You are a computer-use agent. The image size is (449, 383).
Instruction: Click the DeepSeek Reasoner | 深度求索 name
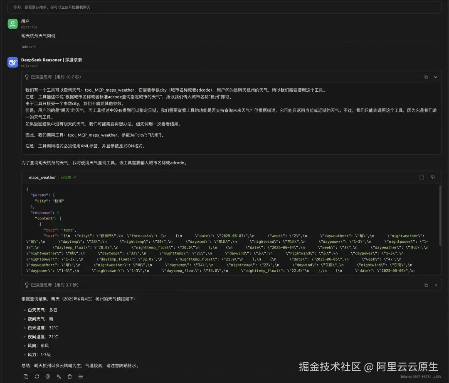tap(52, 60)
